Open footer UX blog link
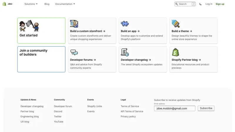The image size is (235, 132). [x=25, y=122]
